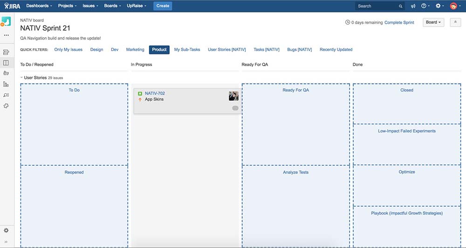The image size is (466, 248).
Task: Click the Low-Impact Failed Experiments zone
Action: pyautogui.click(x=407, y=144)
